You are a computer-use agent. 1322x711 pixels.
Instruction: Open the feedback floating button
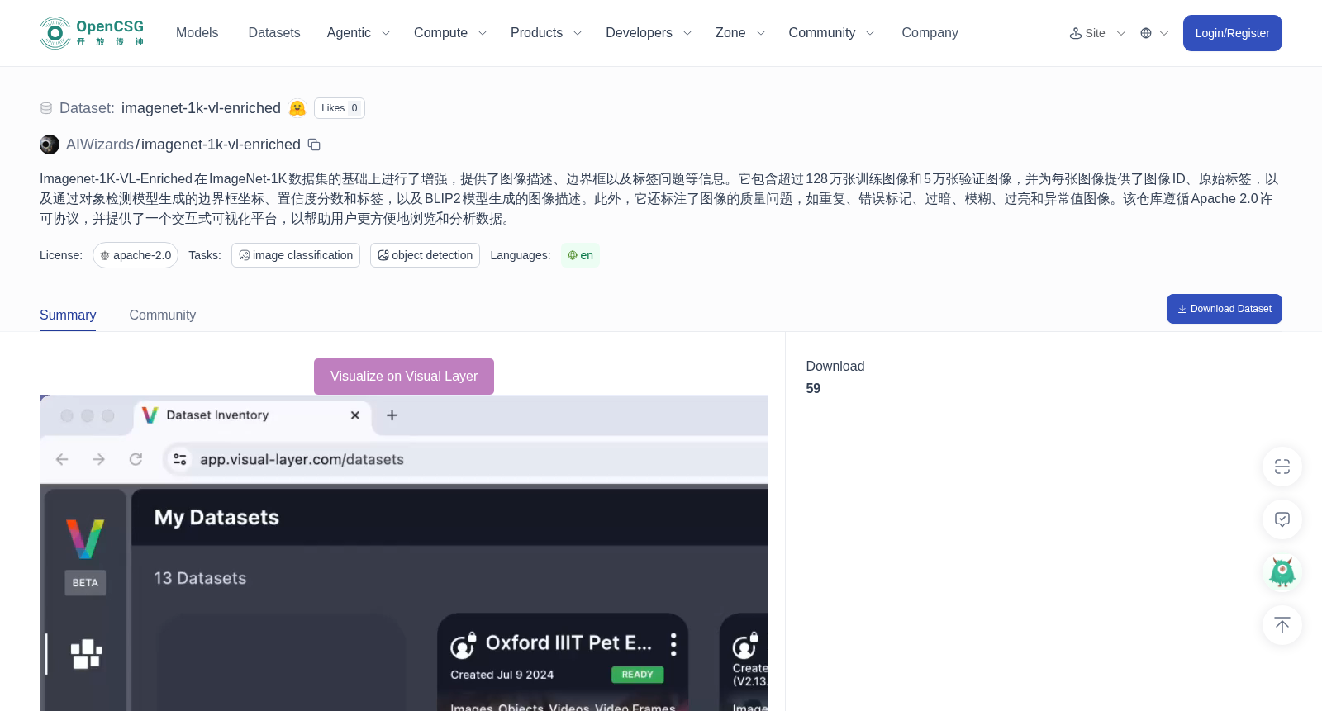pyautogui.click(x=1282, y=519)
